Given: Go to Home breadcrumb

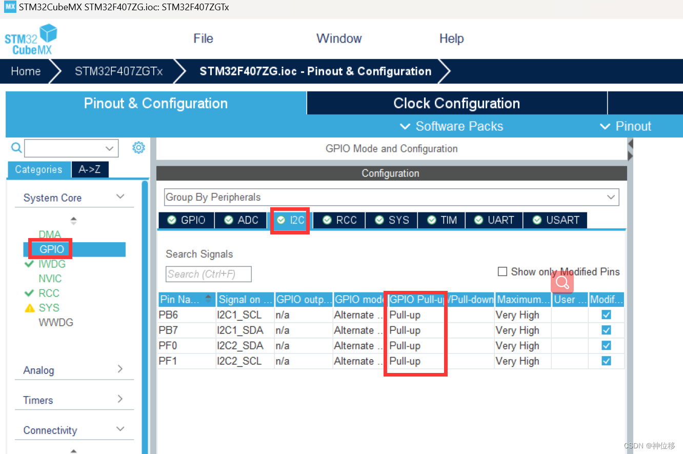Looking at the screenshot, I should pos(26,71).
